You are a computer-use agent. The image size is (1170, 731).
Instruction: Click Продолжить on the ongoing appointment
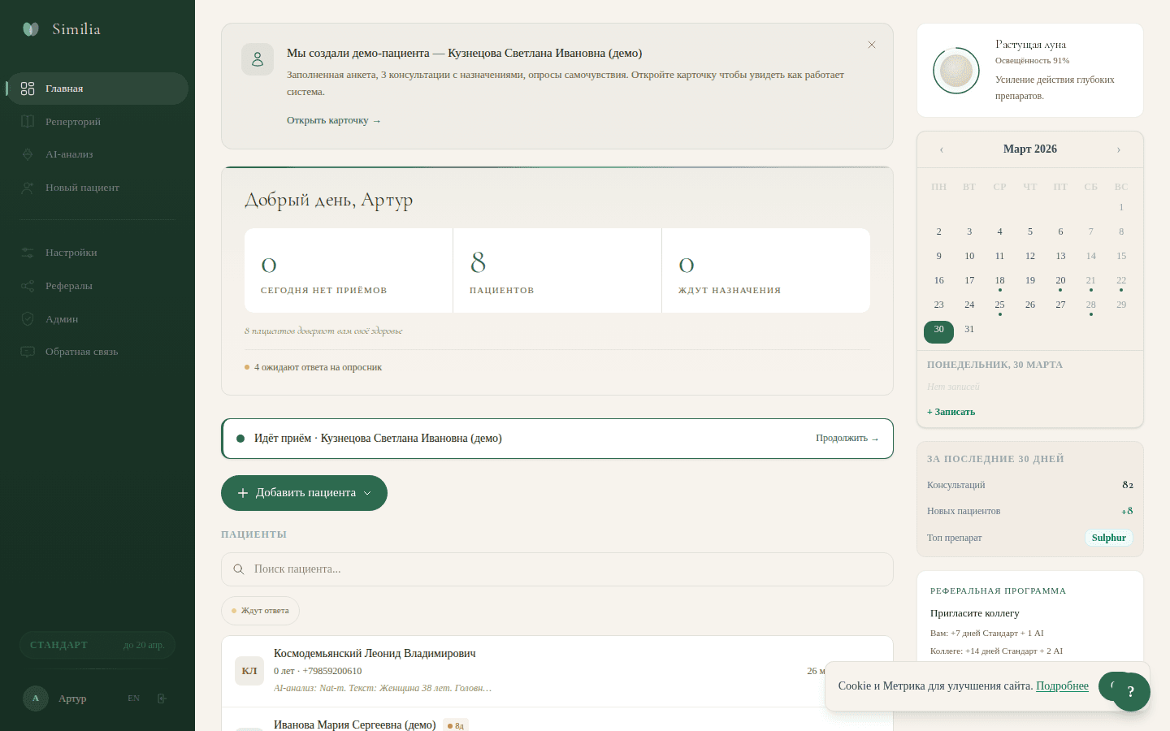pos(847,439)
